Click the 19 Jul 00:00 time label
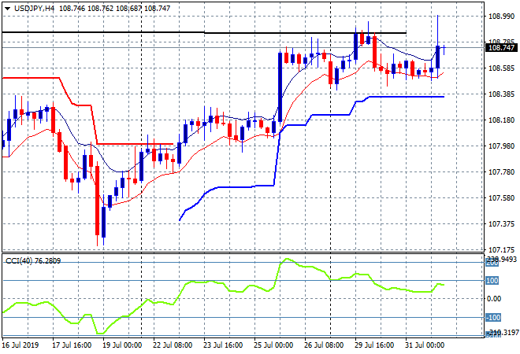The width and height of the screenshot is (520, 354). pyautogui.click(x=122, y=345)
